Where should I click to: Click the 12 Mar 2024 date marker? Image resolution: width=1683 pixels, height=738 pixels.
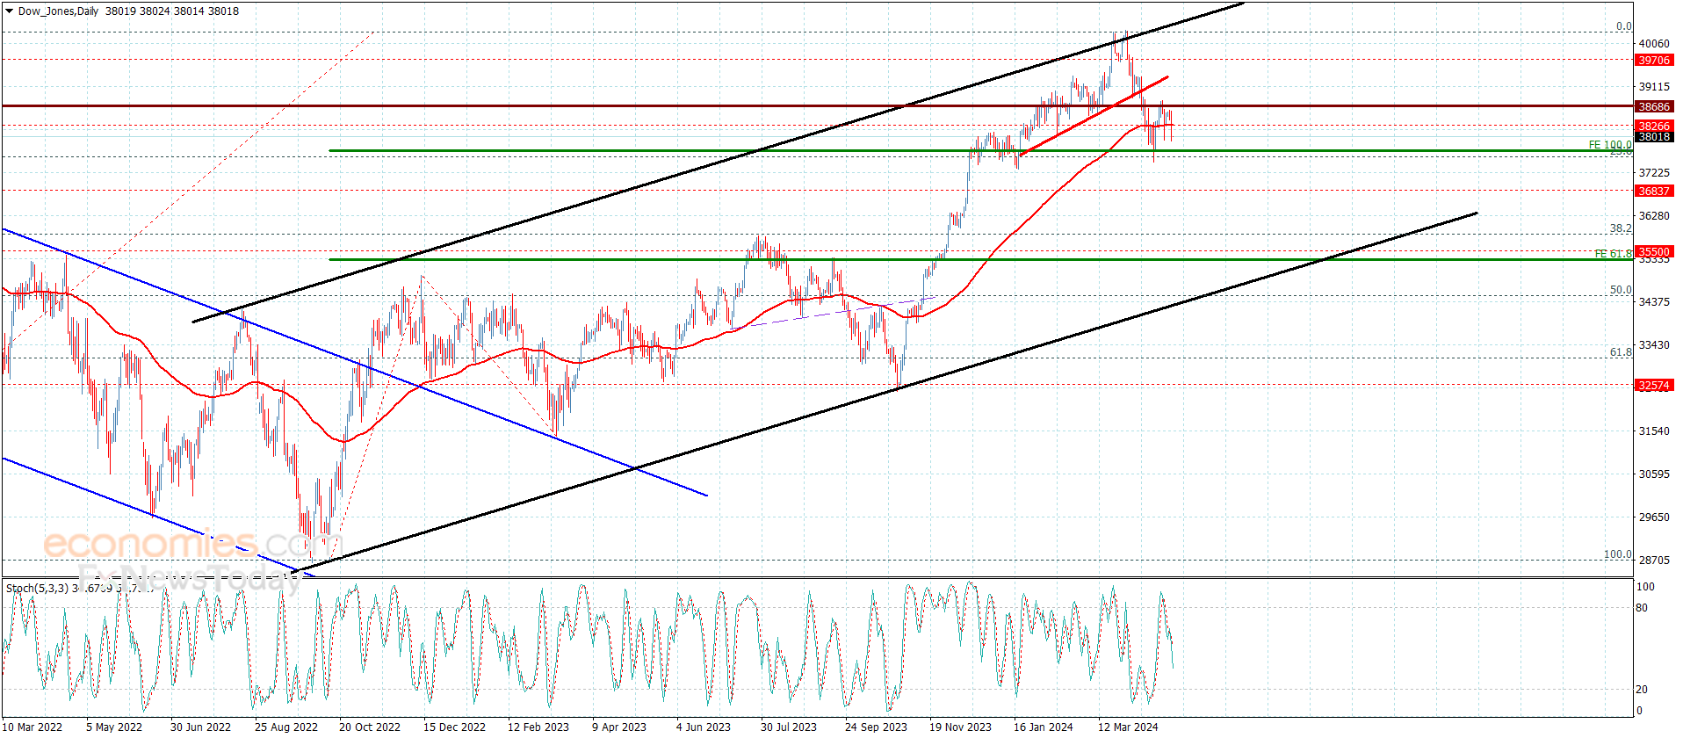tap(1128, 727)
